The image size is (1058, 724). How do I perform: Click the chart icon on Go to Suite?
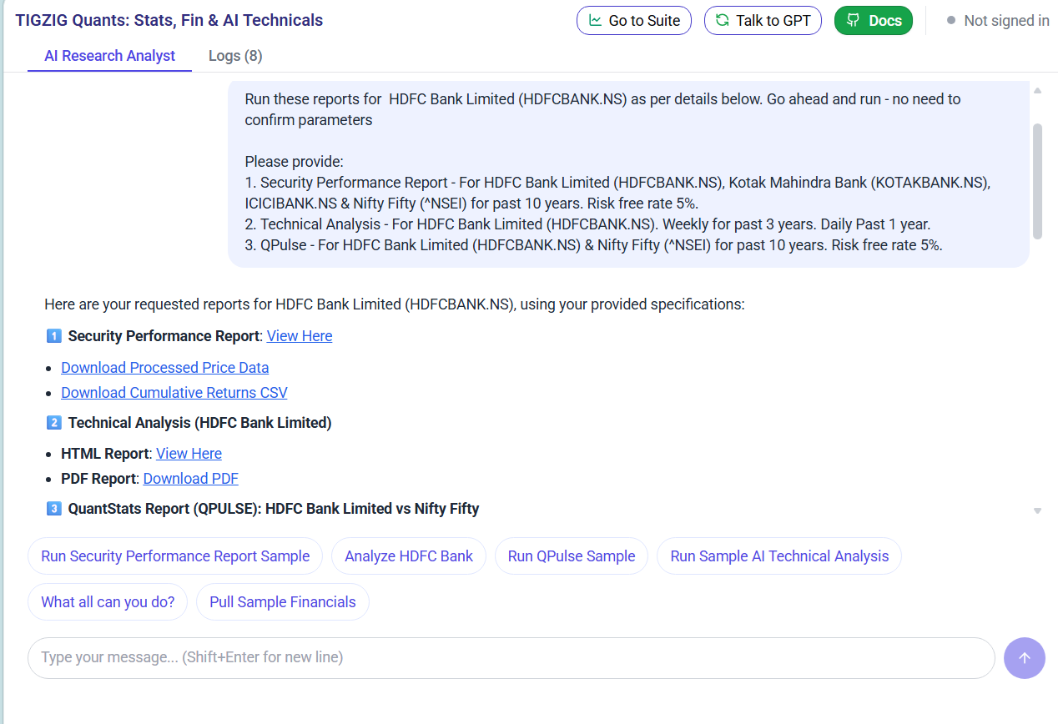(x=595, y=21)
